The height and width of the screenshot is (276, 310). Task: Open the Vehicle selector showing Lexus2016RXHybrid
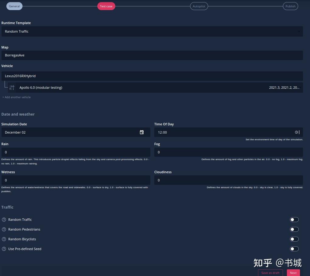(x=152, y=76)
